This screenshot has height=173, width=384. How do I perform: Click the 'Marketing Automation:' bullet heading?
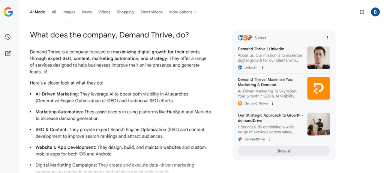click(60, 112)
